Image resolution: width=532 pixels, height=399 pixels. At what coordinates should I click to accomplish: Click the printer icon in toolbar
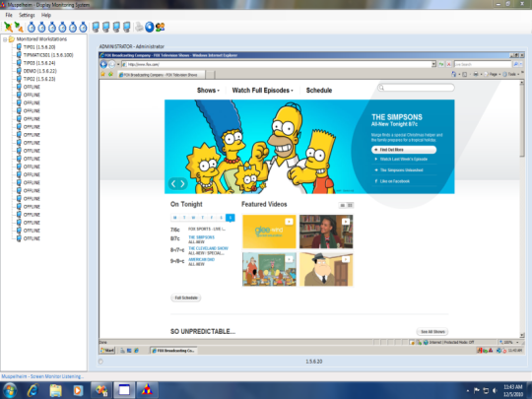139,27
